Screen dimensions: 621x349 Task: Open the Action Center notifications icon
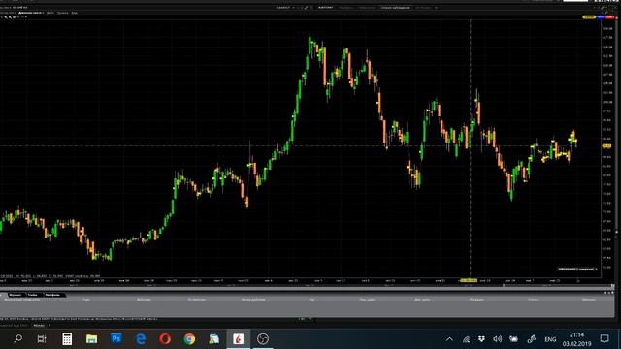[605, 339]
